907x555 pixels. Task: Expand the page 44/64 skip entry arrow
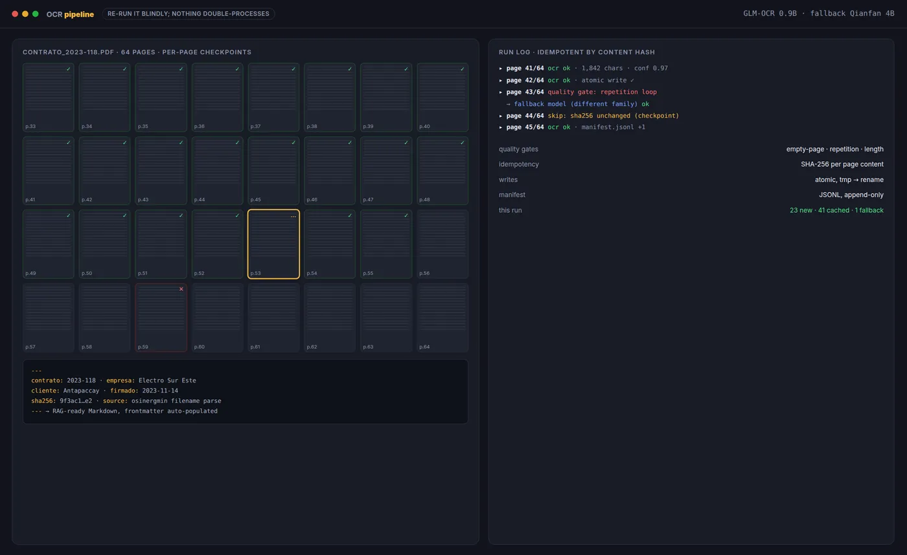(501, 116)
